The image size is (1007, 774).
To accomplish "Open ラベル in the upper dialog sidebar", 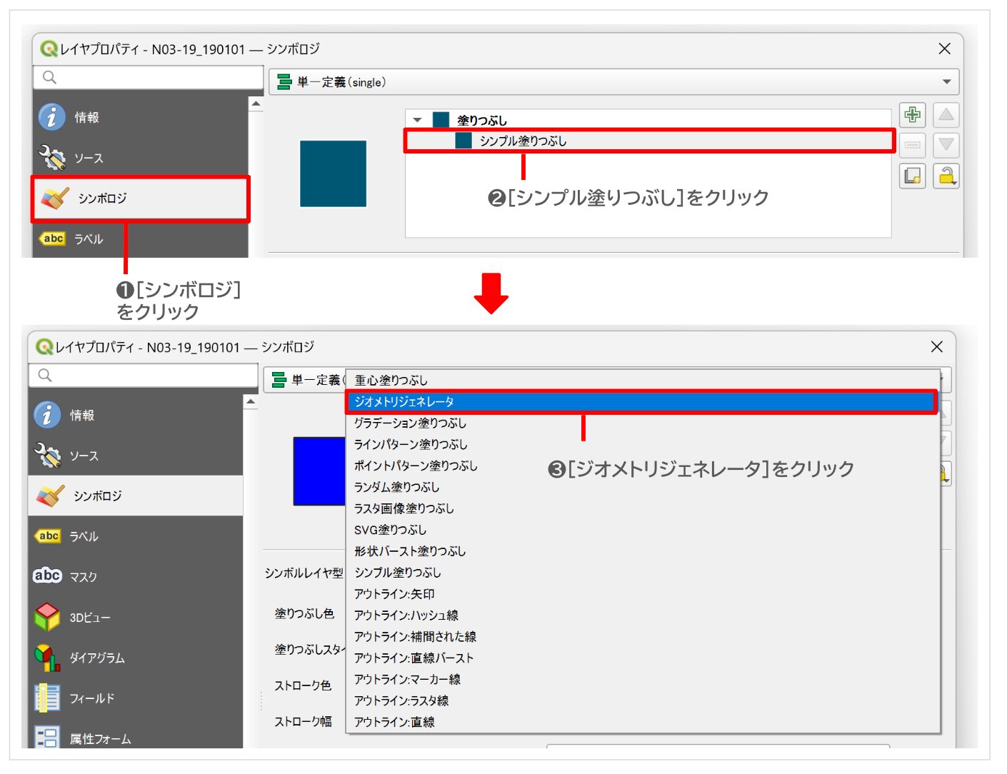I will 140,239.
